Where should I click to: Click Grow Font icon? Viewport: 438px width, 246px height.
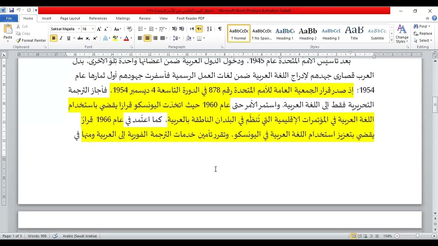click(99, 29)
